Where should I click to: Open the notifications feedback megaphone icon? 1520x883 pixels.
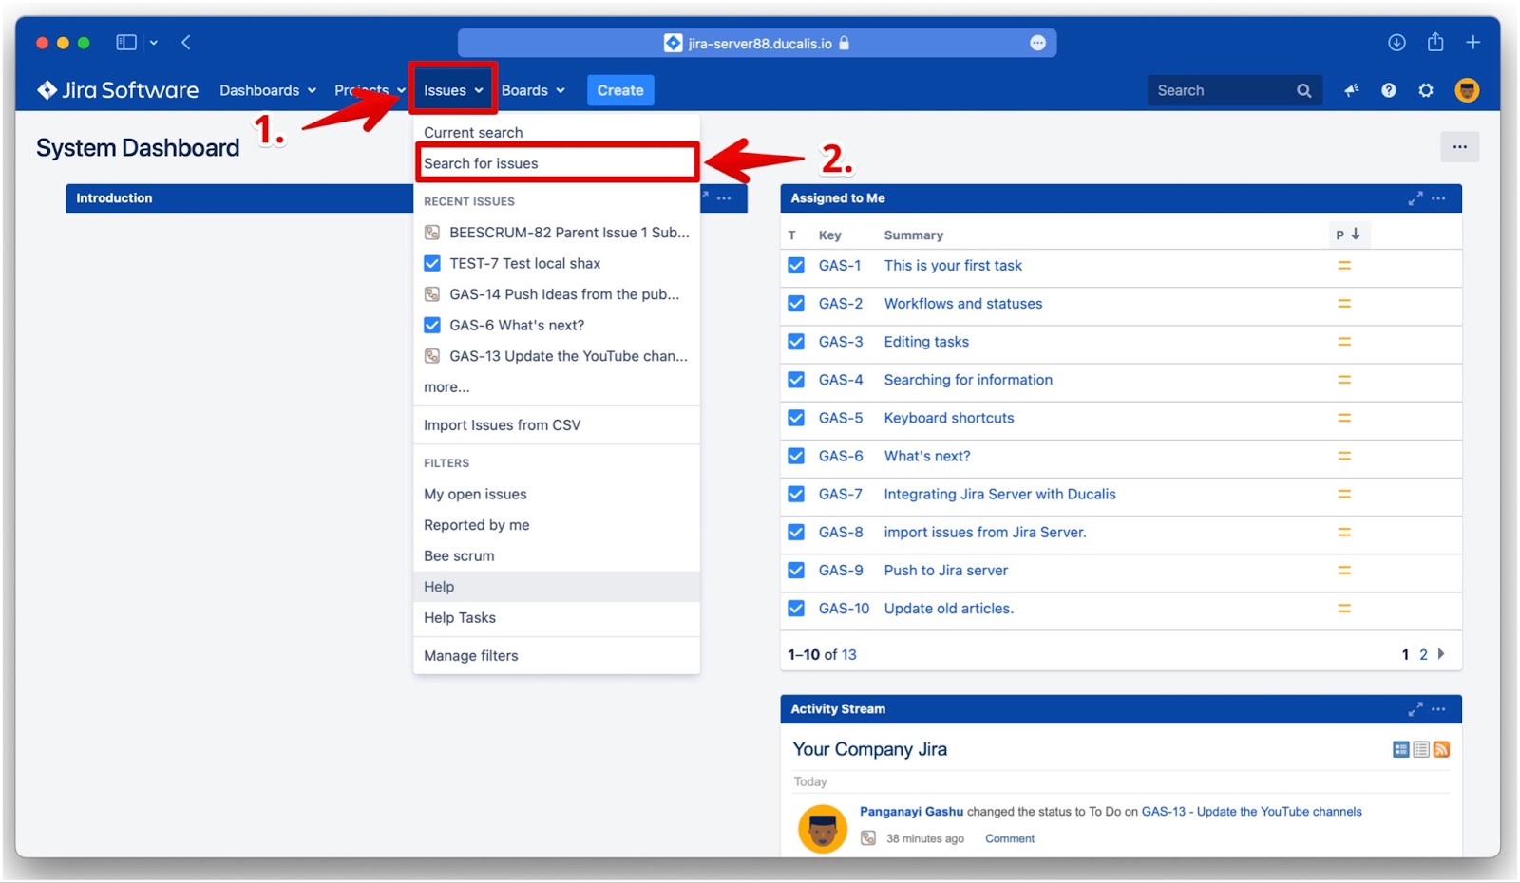pyautogui.click(x=1352, y=90)
